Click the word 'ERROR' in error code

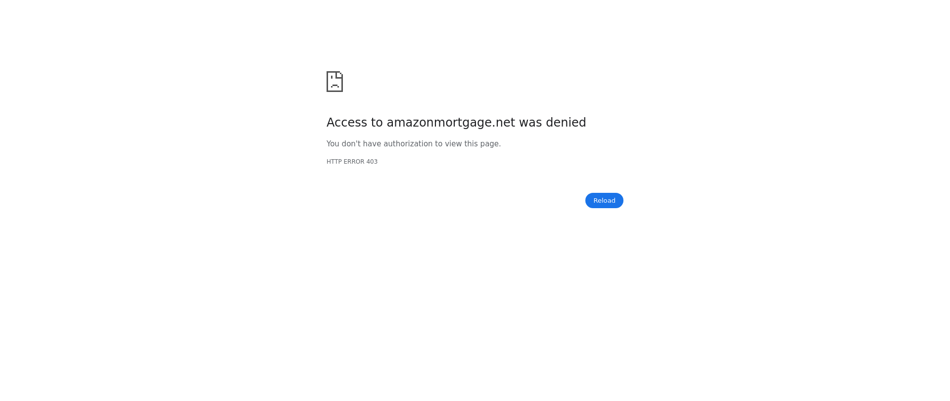click(x=354, y=162)
